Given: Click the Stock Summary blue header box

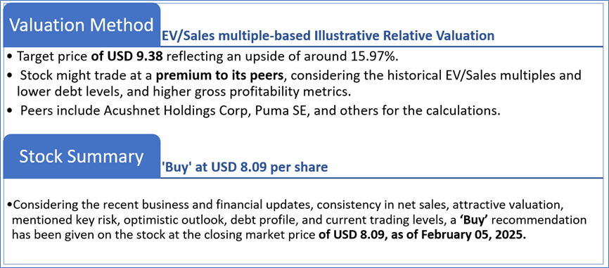Looking at the screenshot, I should point(81,156).
